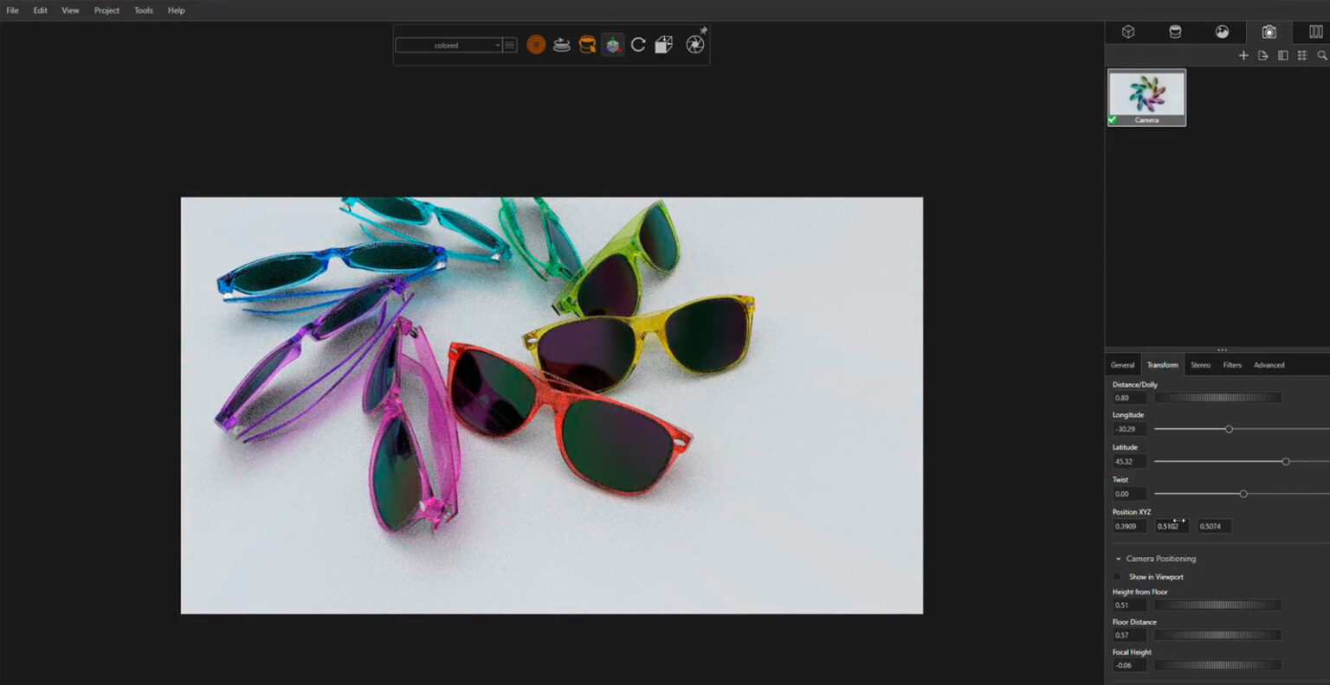Click the Turntable animation icon in toolbar
1330x685 pixels.
pyautogui.click(x=561, y=45)
